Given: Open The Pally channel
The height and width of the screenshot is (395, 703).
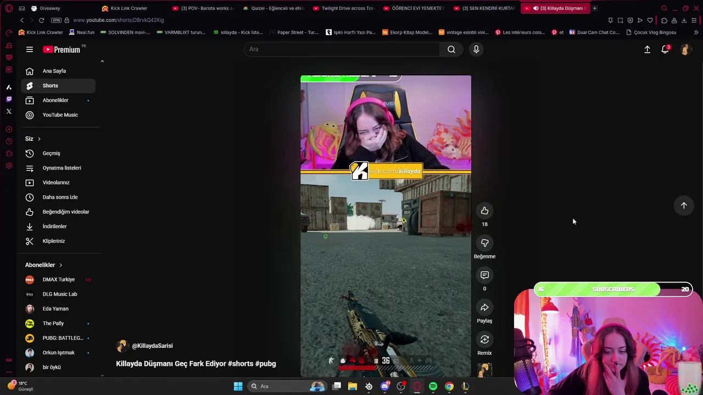Looking at the screenshot, I should tap(58, 323).
